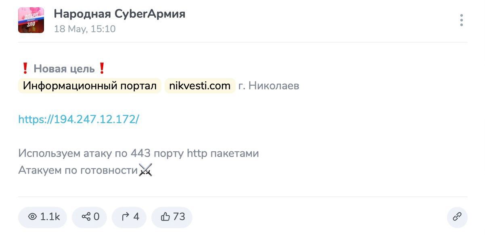This screenshot has width=485, height=235.
Task: Click the forwards count 4
Action: (136, 217)
